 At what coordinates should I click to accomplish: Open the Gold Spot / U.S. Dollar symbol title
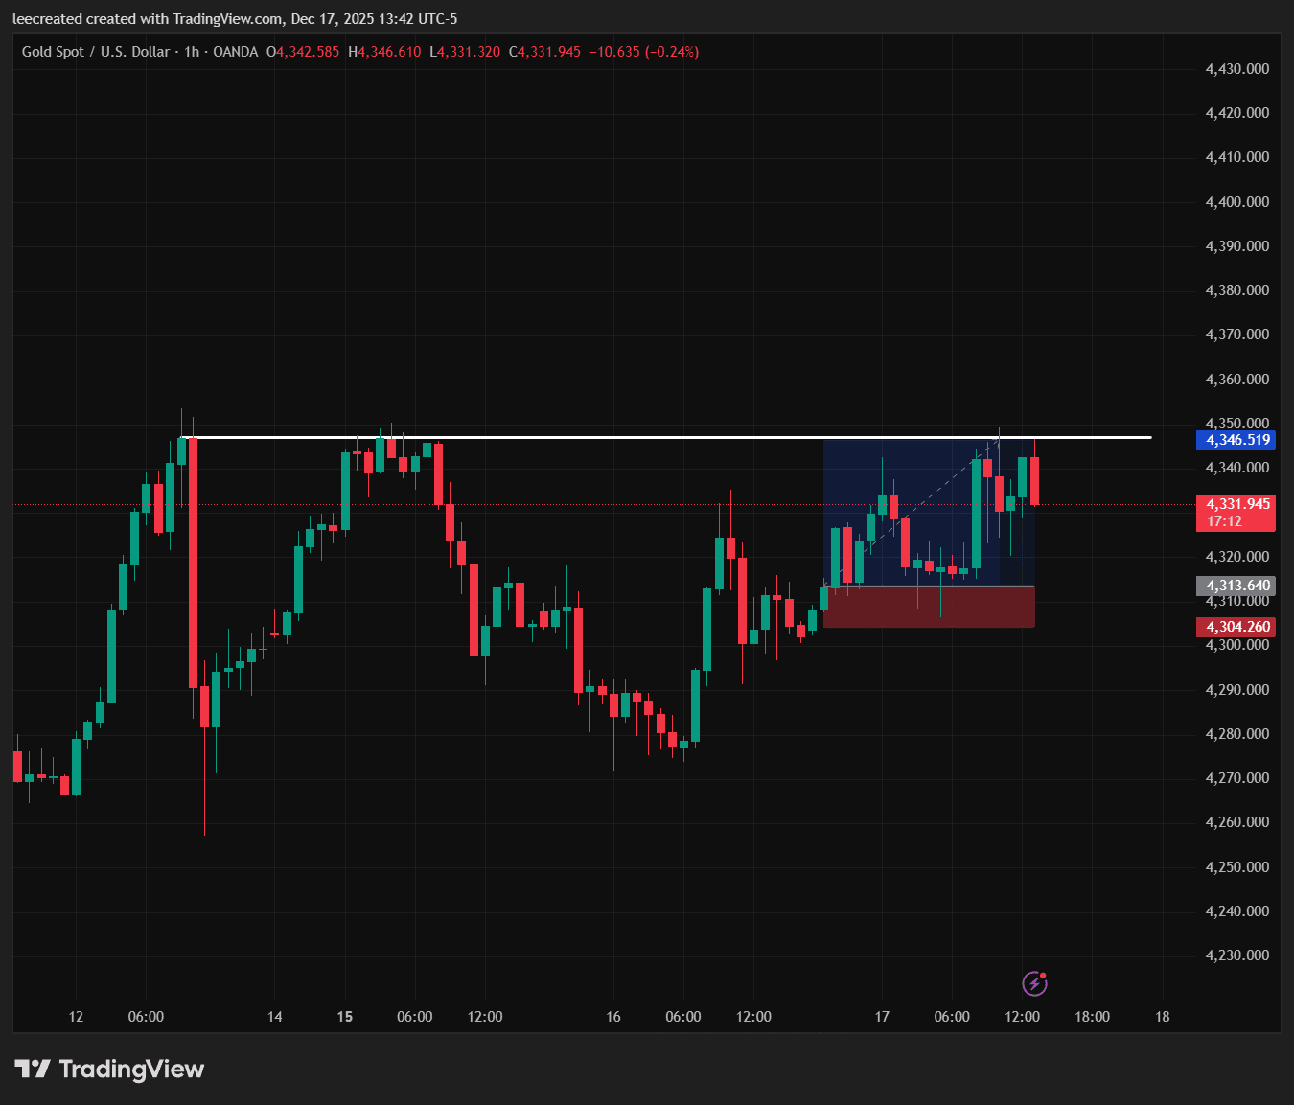(95, 52)
